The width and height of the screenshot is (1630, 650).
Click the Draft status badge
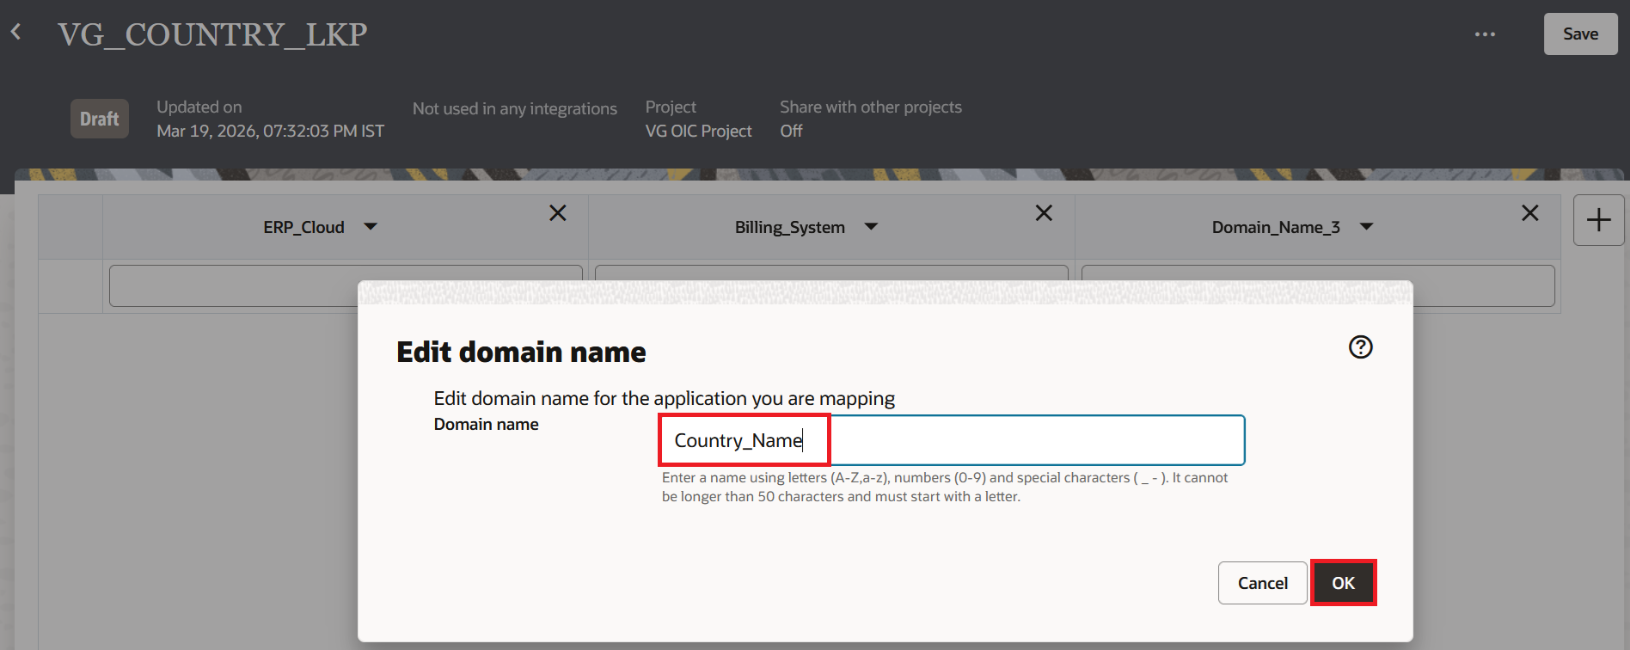click(x=100, y=119)
